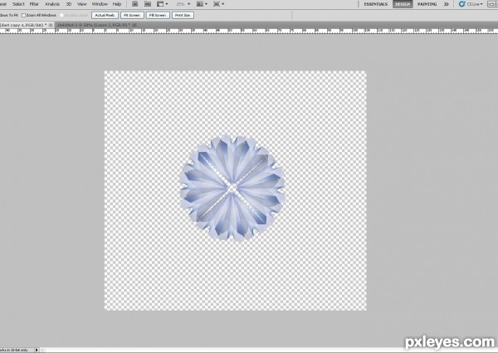This screenshot has height=353, width=498.
Task: Click the Actual Pixels button
Action: click(x=105, y=15)
